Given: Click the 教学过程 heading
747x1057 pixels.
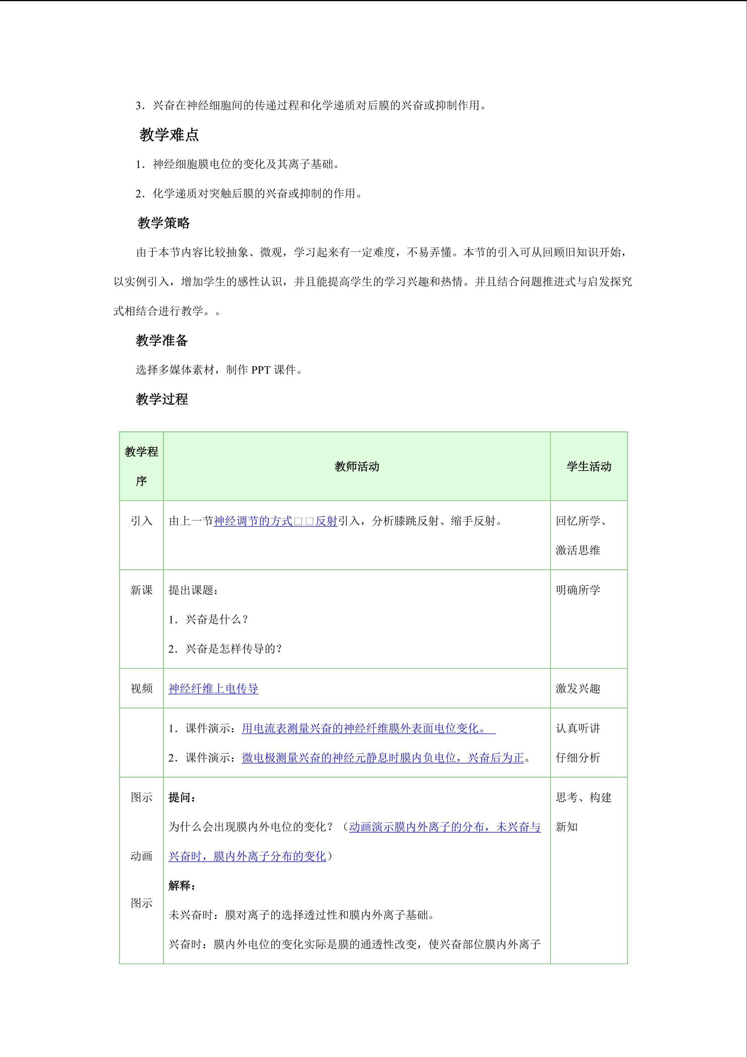Looking at the screenshot, I should (x=162, y=399).
